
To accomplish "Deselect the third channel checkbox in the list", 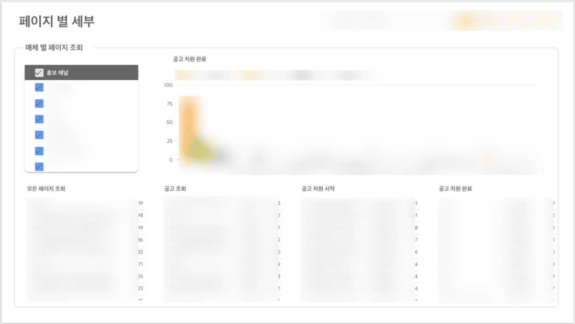I will pos(39,119).
